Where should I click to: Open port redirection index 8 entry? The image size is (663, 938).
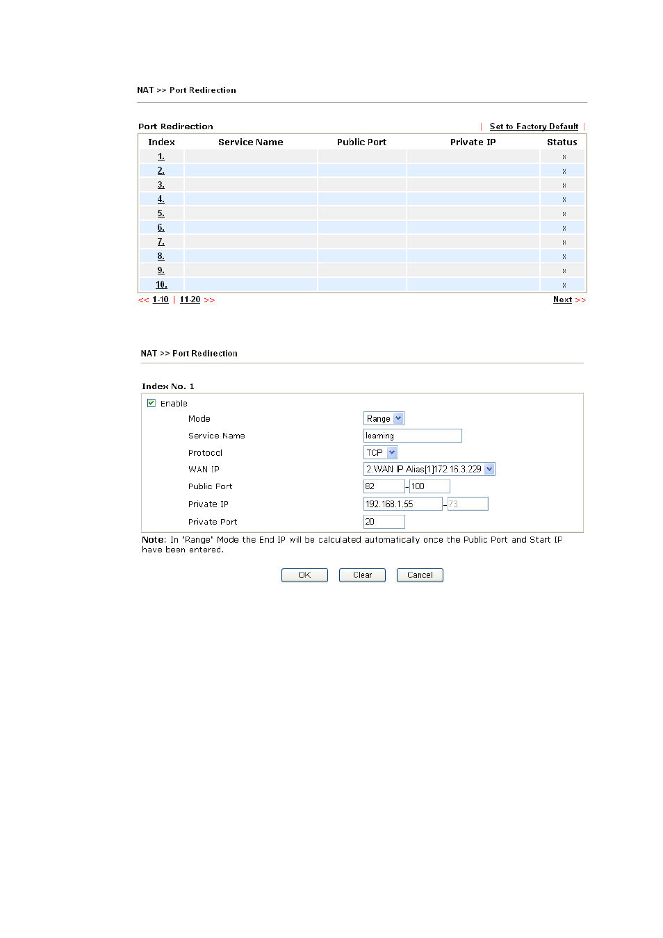(161, 256)
